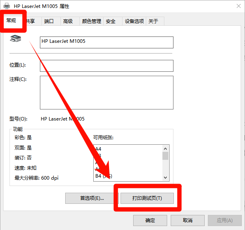The image size is (245, 230).
Task: Switch to the 设备选项 tab
Action: (134, 21)
